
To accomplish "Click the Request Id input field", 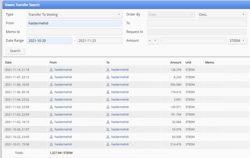I will (197, 32).
